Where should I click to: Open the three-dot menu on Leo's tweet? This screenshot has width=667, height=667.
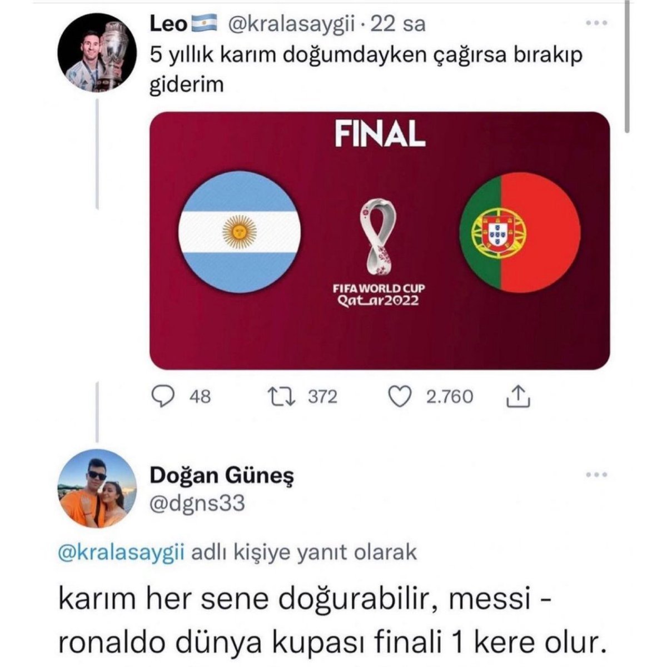click(599, 24)
